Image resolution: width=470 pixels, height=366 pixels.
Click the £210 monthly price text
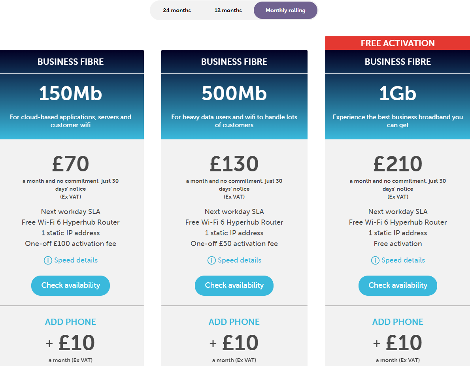tap(398, 164)
